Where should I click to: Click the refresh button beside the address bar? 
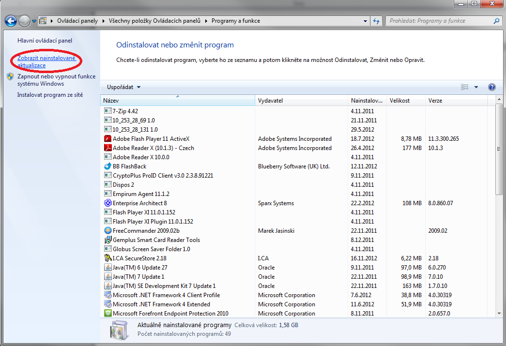(376, 21)
